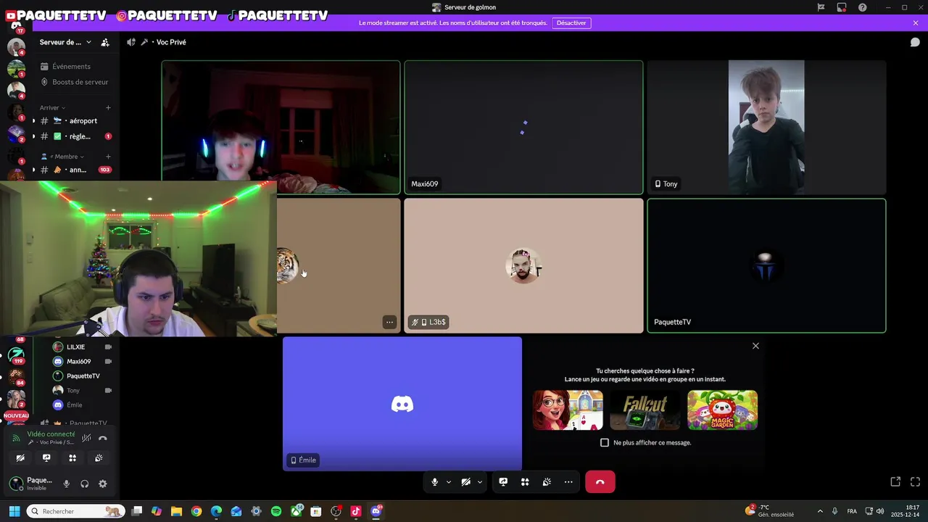Open the chat bubble icon at top right
The height and width of the screenshot is (522, 928).
915,42
